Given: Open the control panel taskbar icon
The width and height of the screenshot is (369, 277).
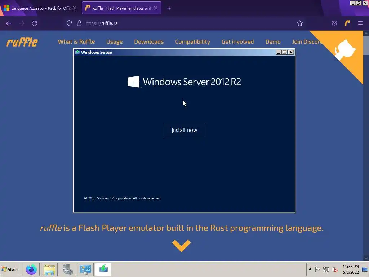Looking at the screenshot, I should tap(85, 269).
